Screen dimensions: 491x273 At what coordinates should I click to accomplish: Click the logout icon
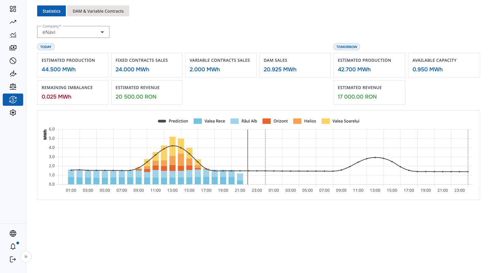13,259
